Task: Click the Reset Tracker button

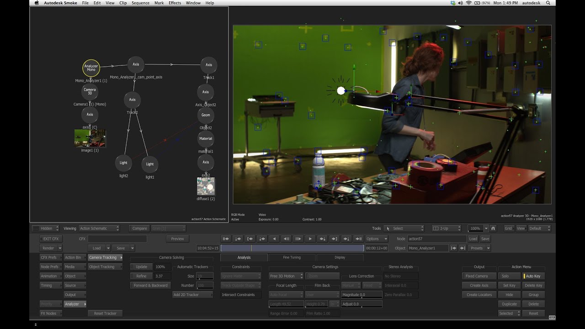Action: coord(105,313)
